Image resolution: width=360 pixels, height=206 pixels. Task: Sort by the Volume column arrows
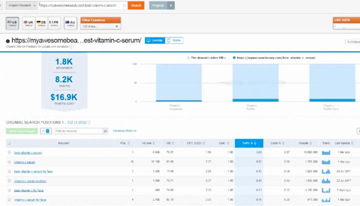154,143
